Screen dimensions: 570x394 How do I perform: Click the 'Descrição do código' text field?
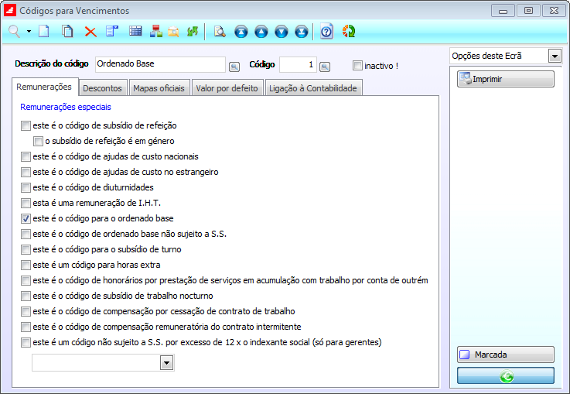coord(159,64)
